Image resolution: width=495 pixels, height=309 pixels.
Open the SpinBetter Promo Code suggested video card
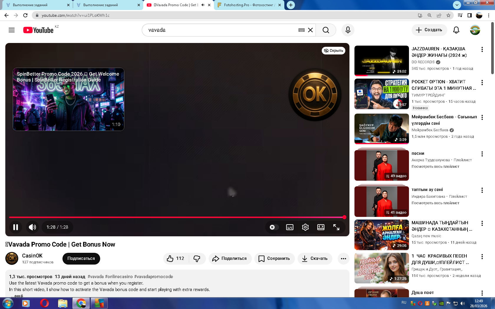coord(68,99)
